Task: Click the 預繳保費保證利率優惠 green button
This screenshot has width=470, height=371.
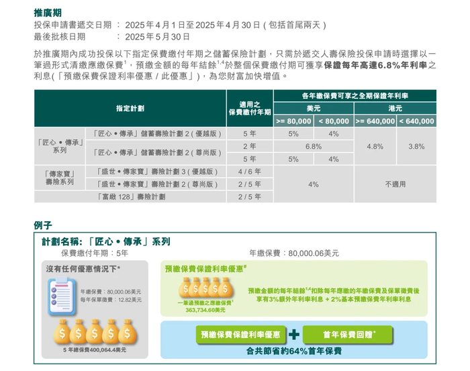Action: [x=240, y=335]
